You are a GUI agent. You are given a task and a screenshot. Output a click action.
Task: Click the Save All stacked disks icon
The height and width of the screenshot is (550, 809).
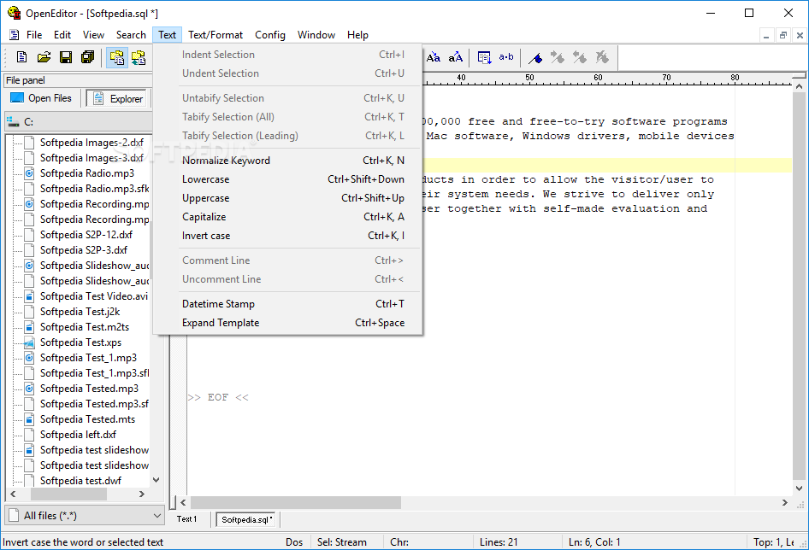pyautogui.click(x=88, y=57)
